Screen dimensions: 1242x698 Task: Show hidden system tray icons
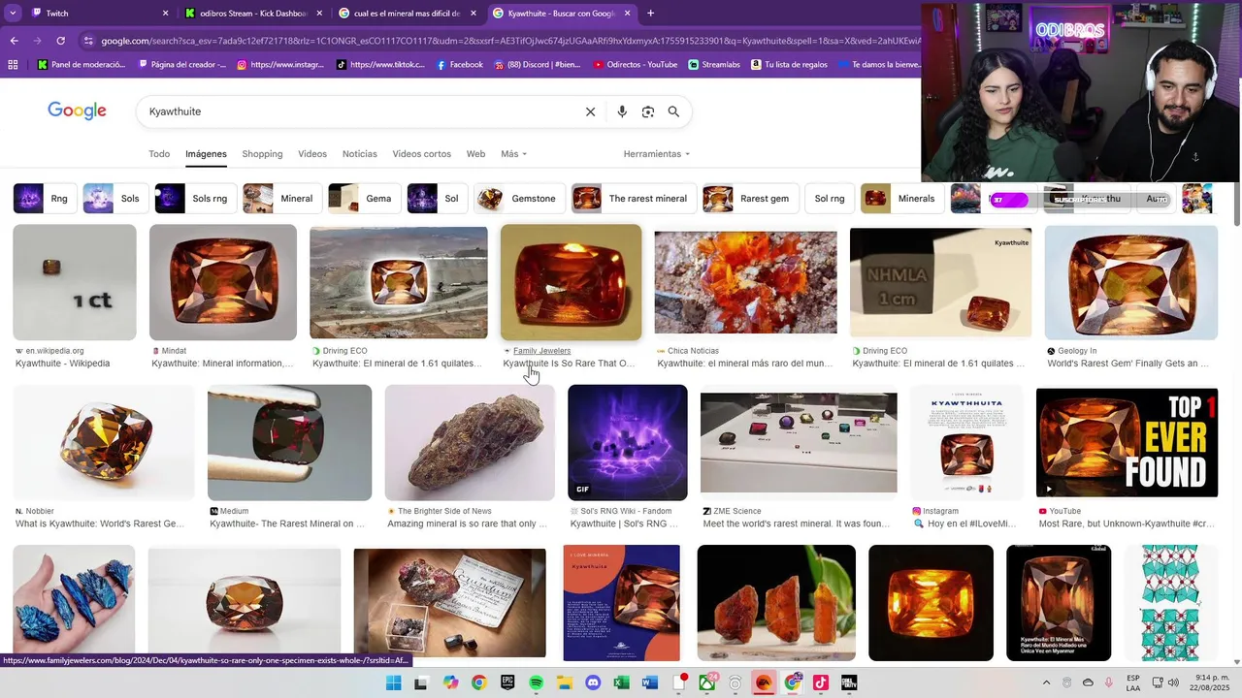1046,683
